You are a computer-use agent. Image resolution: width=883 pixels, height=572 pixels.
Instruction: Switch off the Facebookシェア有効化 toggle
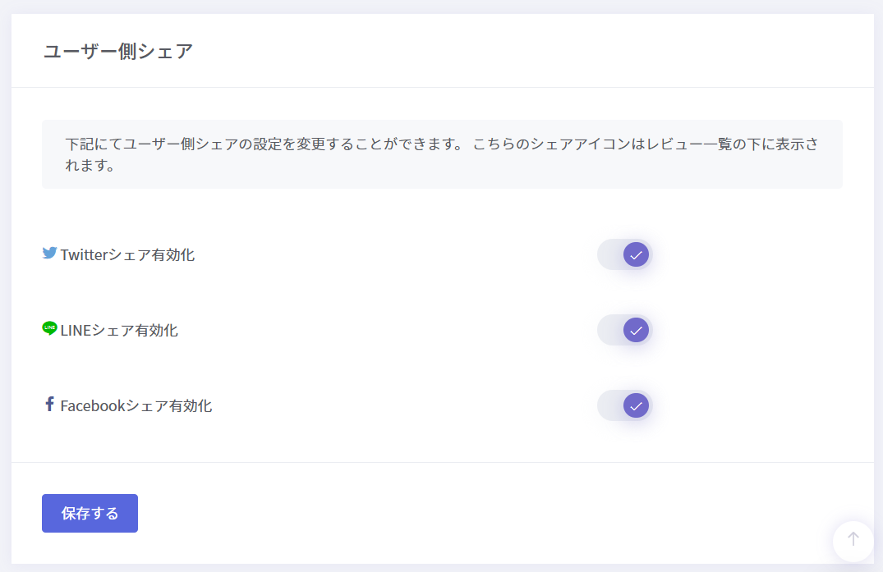coord(624,405)
